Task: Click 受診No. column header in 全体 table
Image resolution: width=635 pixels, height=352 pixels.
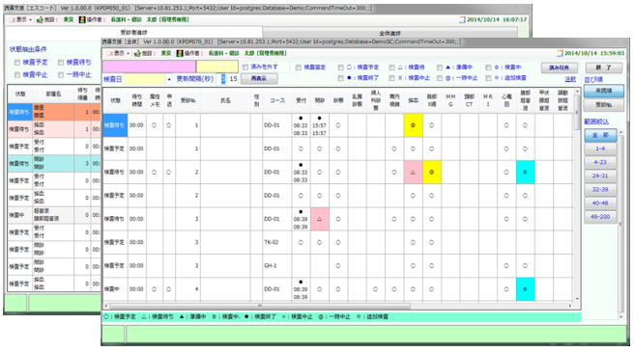Action: (188, 100)
